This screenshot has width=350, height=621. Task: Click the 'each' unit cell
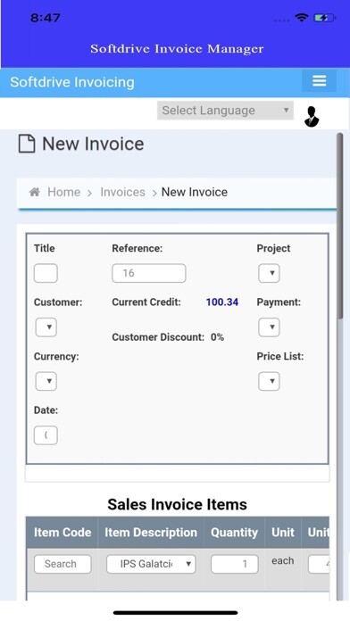click(283, 561)
